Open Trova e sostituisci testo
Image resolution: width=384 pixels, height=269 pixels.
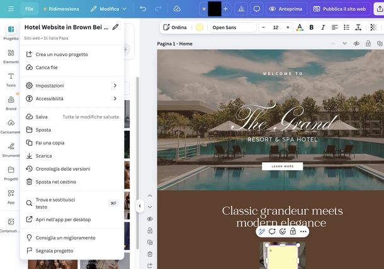pos(72,203)
